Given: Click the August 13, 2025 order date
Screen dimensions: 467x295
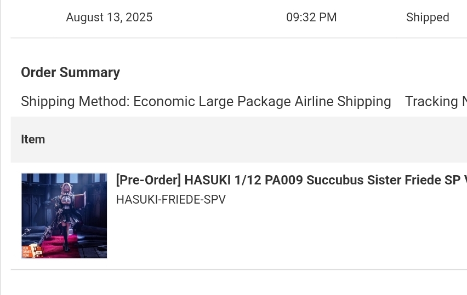Looking at the screenshot, I should (x=109, y=18).
